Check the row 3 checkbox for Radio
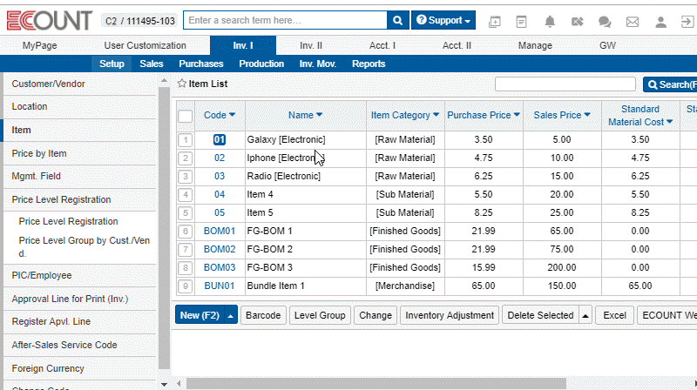Screen dimensions: 697x390 point(186,177)
